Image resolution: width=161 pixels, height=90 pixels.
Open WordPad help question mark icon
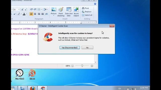click(x=95, y=4)
